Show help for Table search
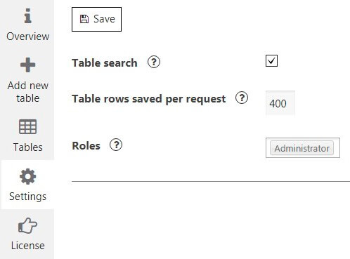This screenshot has height=259, width=350. 154,62
